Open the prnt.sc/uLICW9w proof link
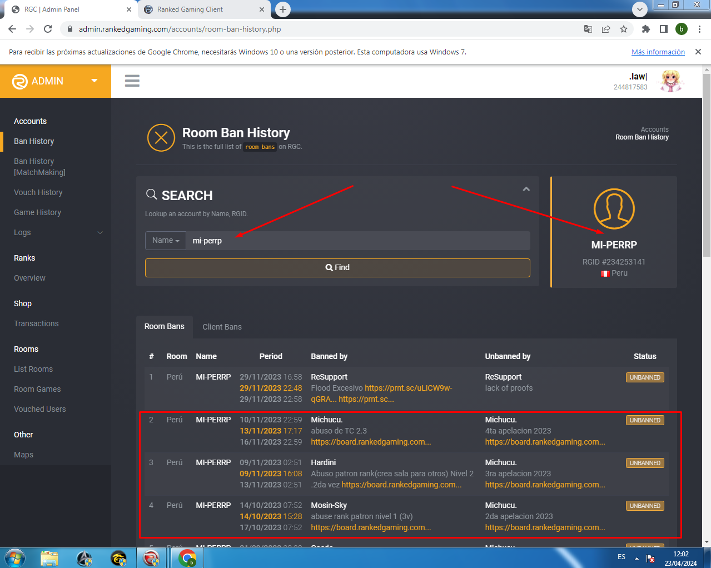 click(409, 388)
